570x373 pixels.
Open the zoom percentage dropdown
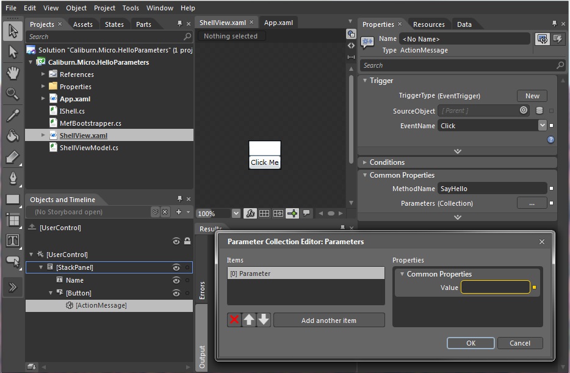236,213
